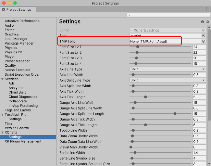Viewport: 211px width, 166px height.
Task: Click the search magnifier icon
Action: [129, 15]
